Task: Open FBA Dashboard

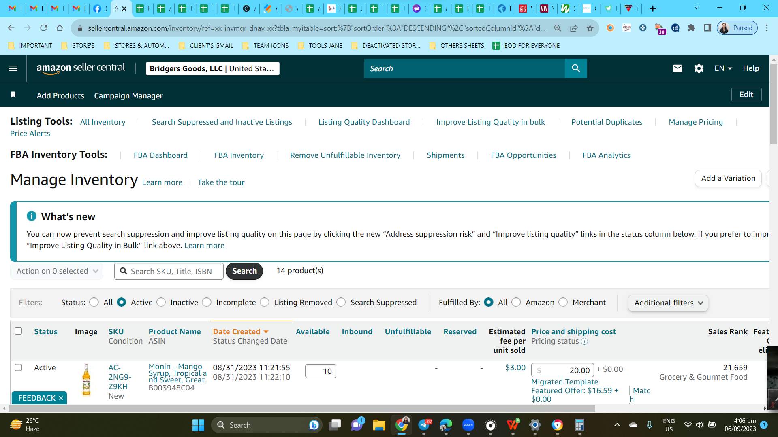Action: pyautogui.click(x=160, y=155)
